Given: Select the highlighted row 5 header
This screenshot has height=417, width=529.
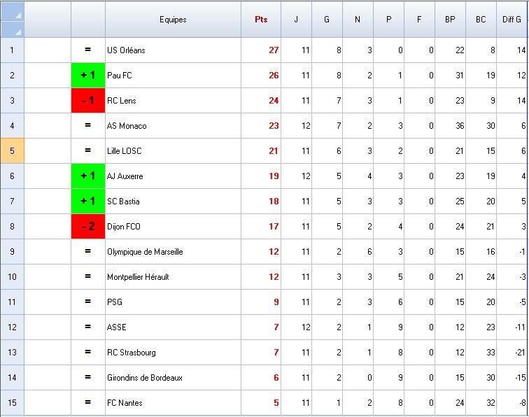Looking at the screenshot, I should pyautogui.click(x=13, y=150).
